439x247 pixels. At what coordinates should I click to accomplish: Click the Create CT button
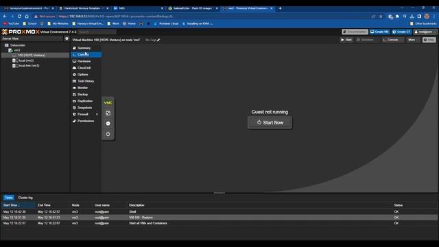401,32
